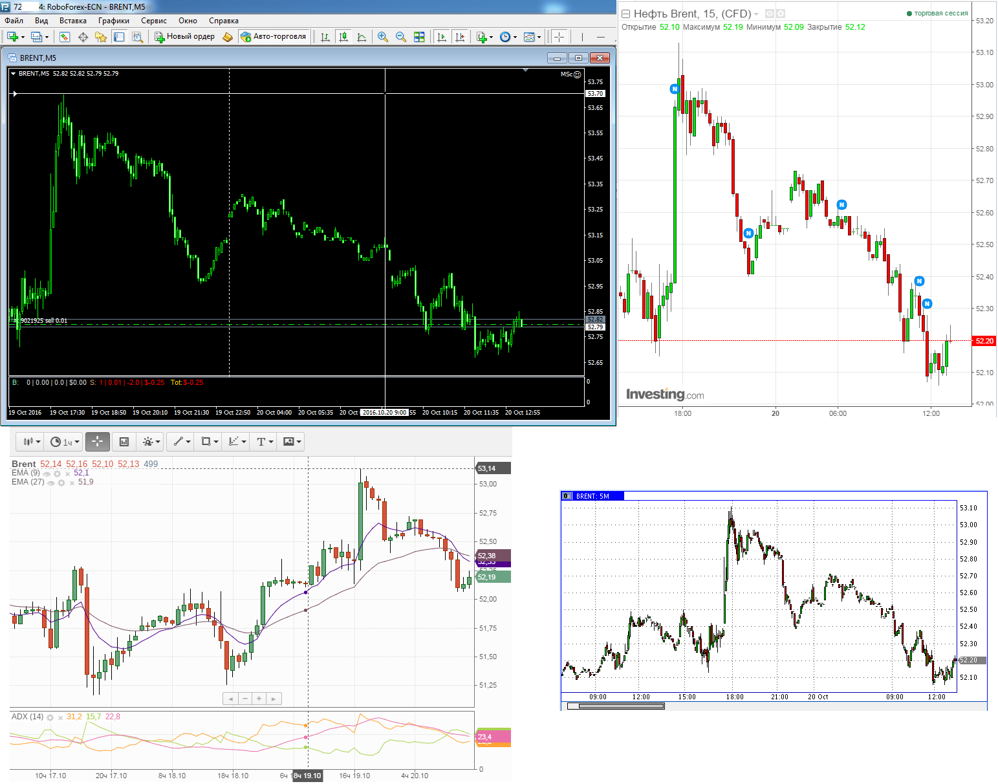
Task: Open the Сервис menu
Action: tap(154, 21)
